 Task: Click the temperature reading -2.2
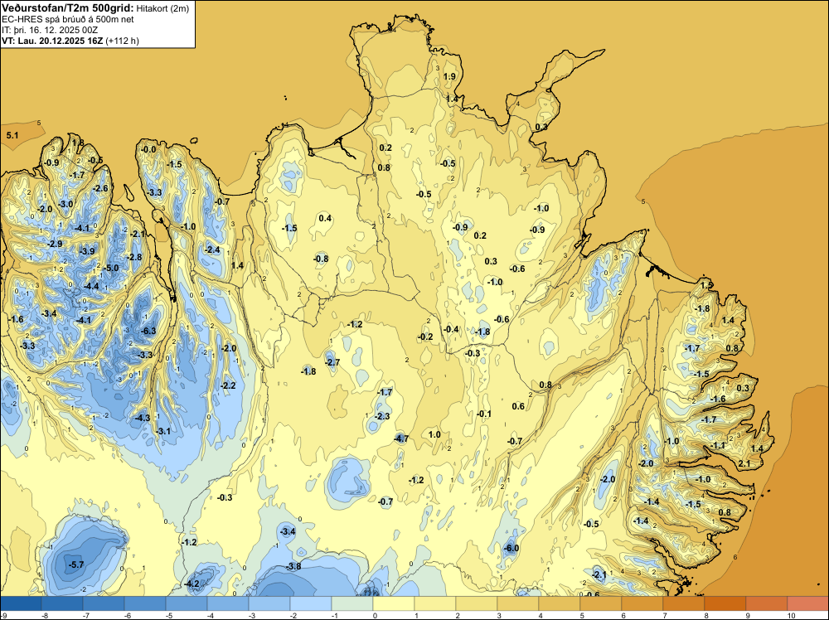pyautogui.click(x=229, y=385)
